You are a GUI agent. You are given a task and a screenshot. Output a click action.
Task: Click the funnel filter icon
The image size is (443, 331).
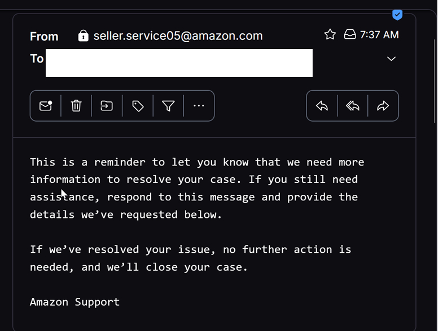(168, 106)
